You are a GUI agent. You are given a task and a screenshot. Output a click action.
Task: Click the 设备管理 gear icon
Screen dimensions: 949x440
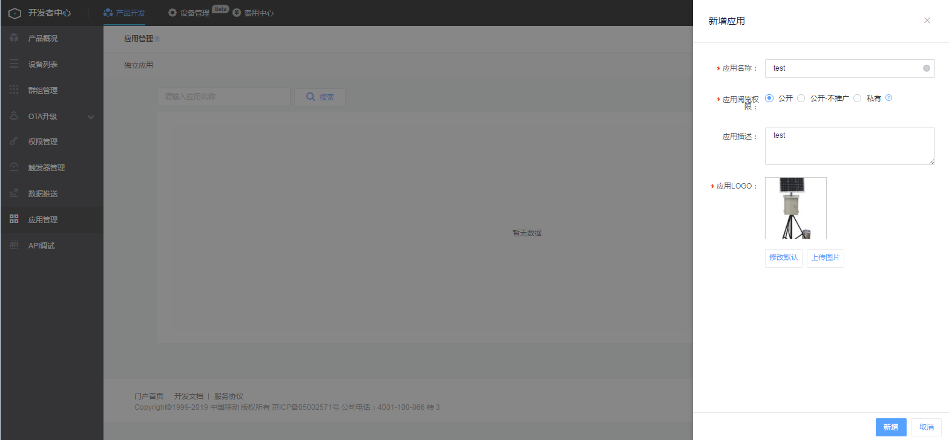click(172, 13)
